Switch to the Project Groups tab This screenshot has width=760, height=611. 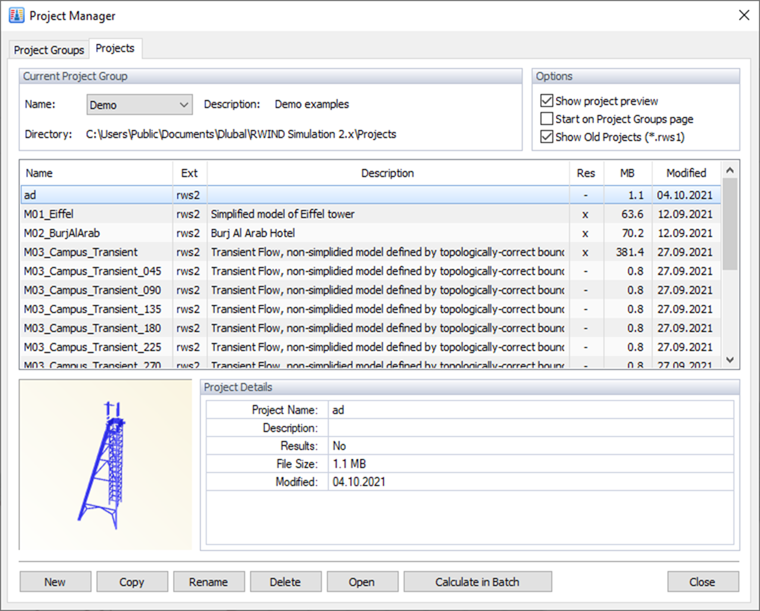48,50
